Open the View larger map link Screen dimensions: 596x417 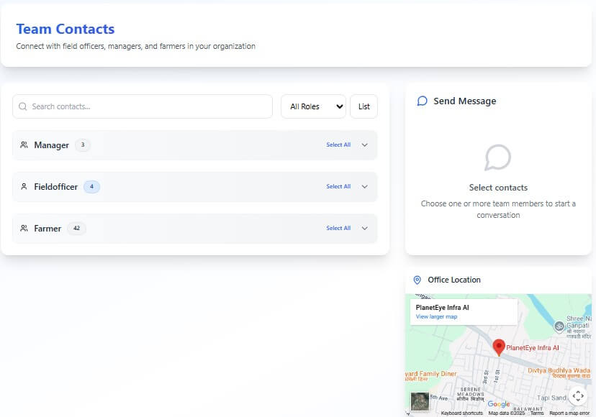point(436,316)
